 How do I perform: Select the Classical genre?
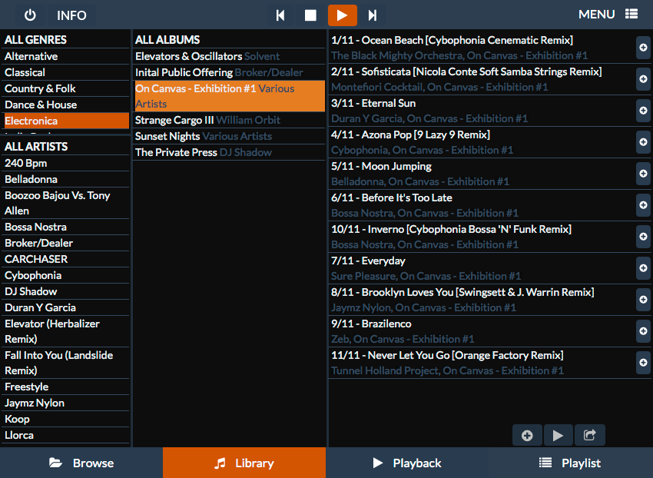[66, 72]
